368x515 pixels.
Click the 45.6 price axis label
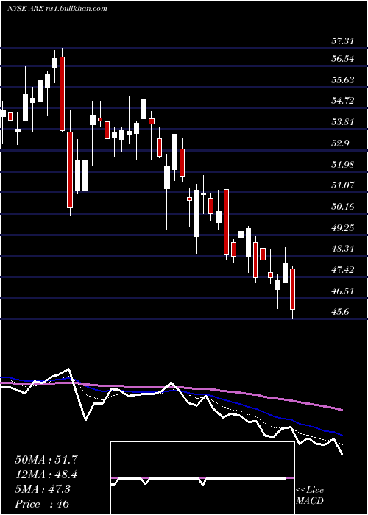tap(340, 312)
